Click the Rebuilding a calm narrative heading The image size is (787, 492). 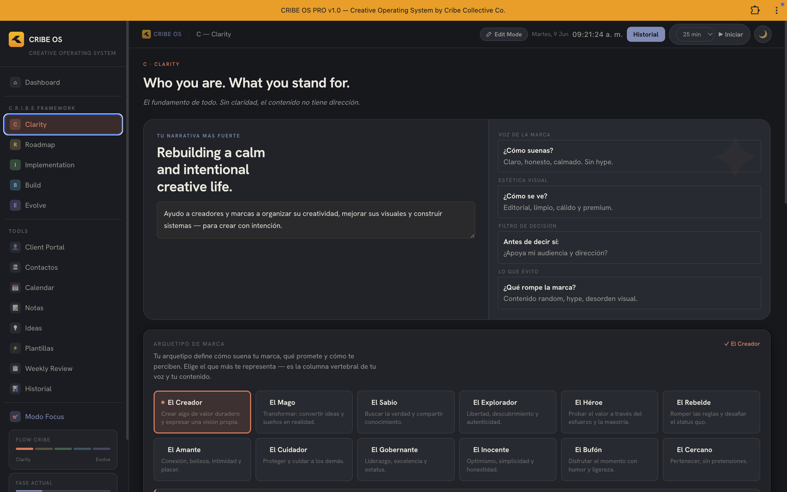tap(211, 169)
